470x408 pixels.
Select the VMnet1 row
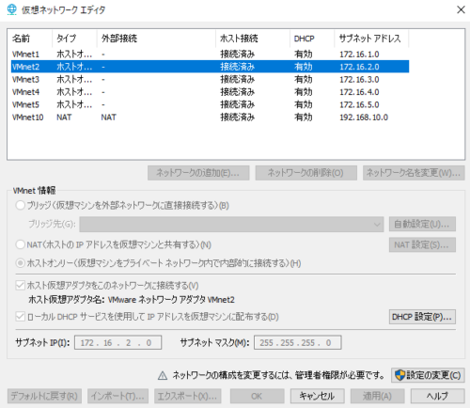[210, 55]
